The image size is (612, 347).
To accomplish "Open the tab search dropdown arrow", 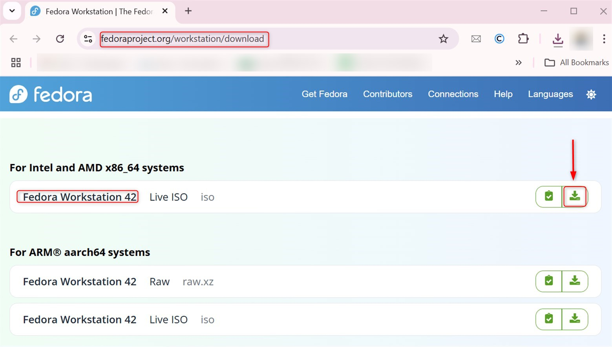I will [x=12, y=11].
